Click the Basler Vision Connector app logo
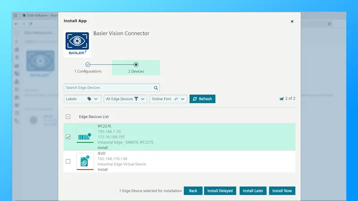The image size is (358, 201). 77,43
